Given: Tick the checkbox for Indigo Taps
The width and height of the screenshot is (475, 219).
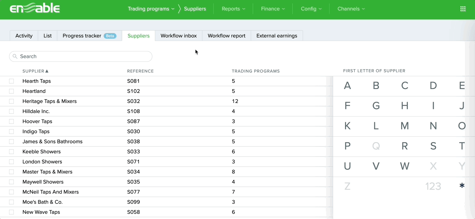Looking at the screenshot, I should click(x=11, y=131).
